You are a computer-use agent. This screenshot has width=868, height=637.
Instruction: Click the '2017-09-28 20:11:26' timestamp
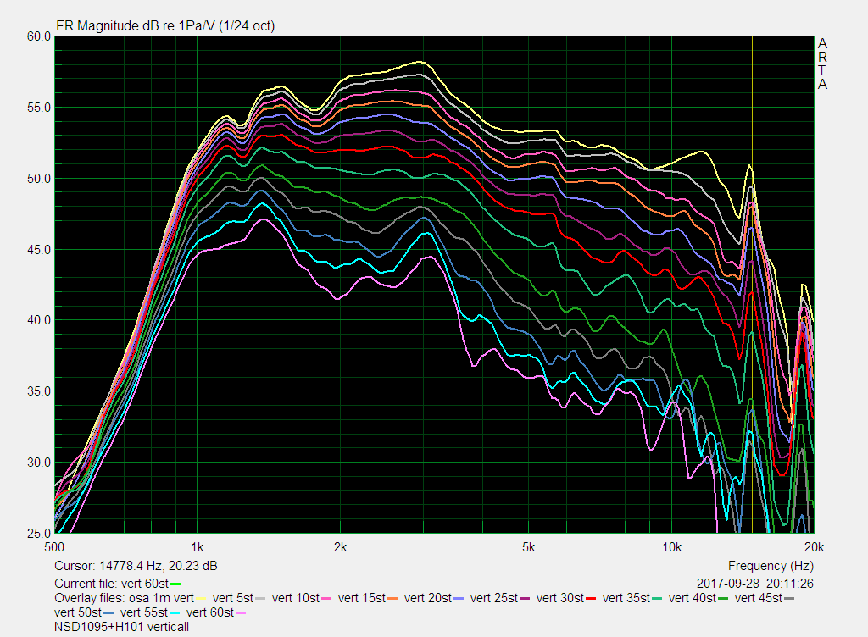pyautogui.click(x=755, y=584)
